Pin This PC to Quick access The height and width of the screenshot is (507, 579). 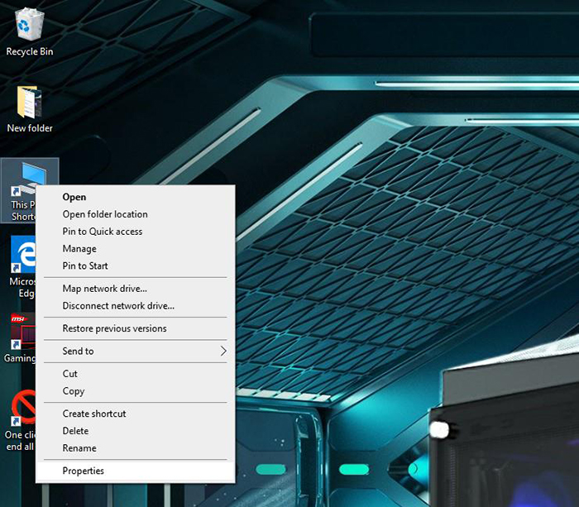pos(103,232)
